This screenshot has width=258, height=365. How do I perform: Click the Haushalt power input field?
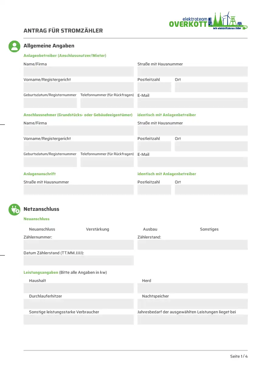click(x=78, y=288)
